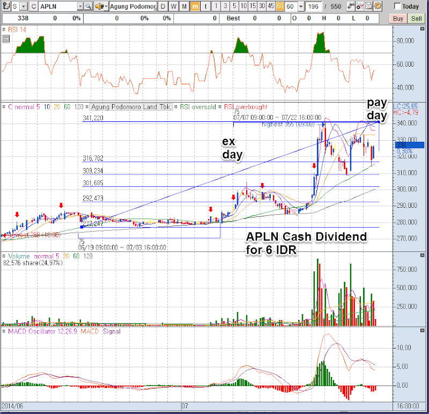Click the first icon left of S
This screenshot has width=429, height=414.
coord(5,6)
